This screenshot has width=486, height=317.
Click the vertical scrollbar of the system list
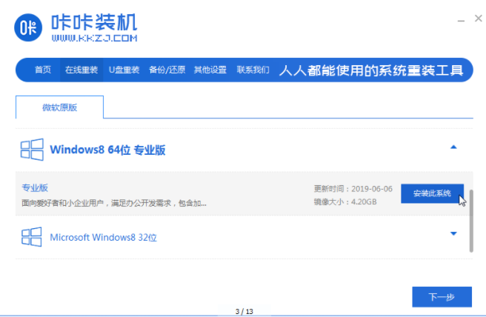coord(471,221)
